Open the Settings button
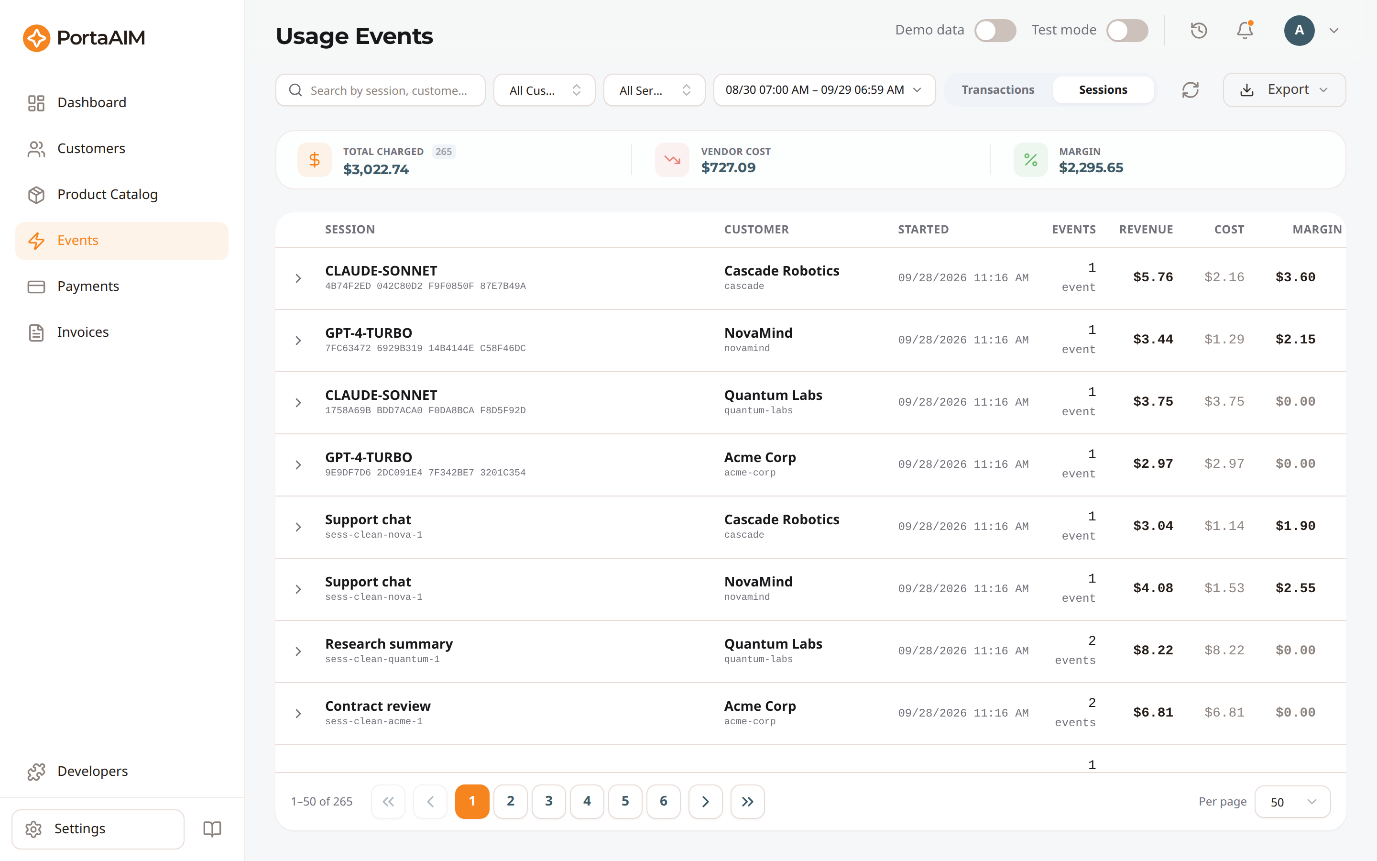 tap(98, 828)
